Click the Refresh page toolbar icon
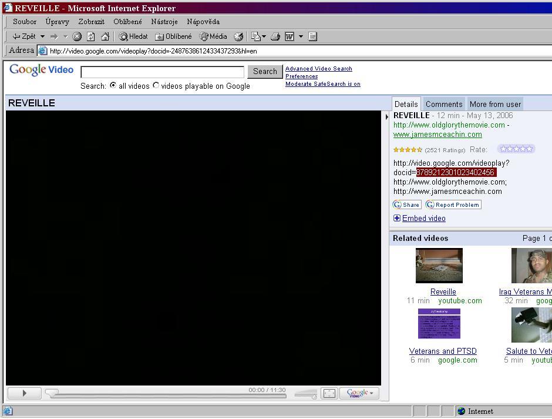The height and width of the screenshot is (419, 552). click(x=91, y=36)
